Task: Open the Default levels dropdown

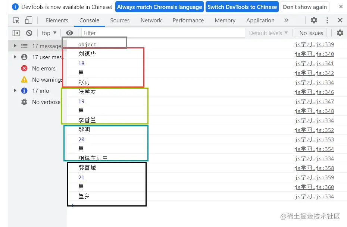Action: tap(268, 33)
